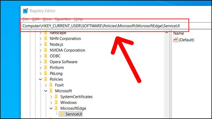Select the Opera Software key label

coord(64,62)
